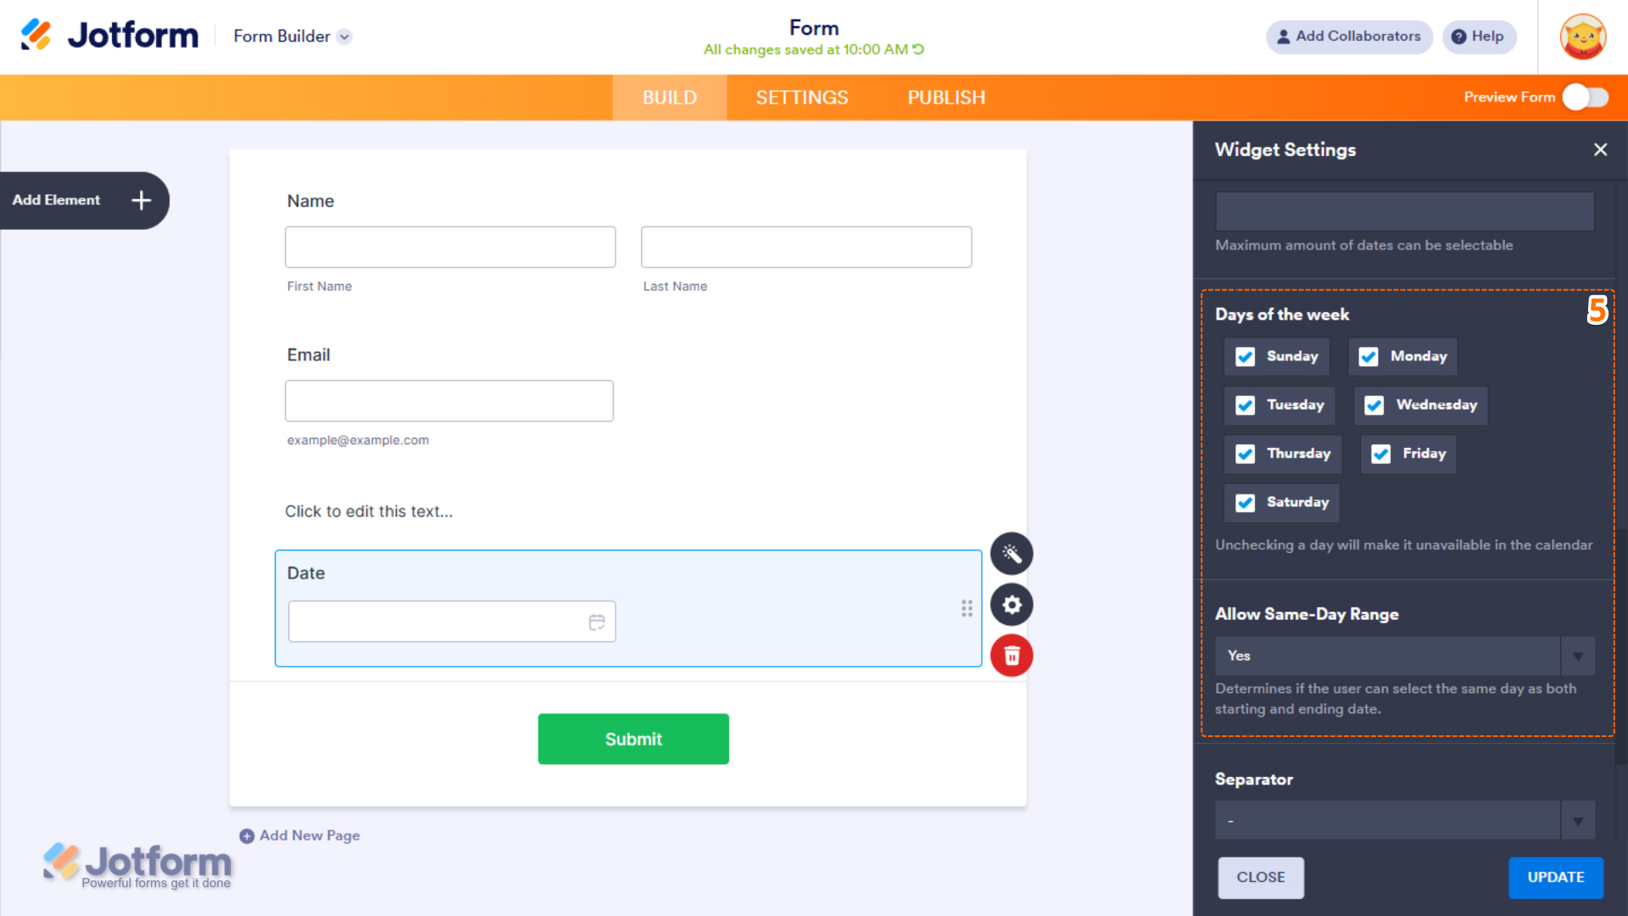
Task: Click the drag handle on Date field
Action: [967, 608]
